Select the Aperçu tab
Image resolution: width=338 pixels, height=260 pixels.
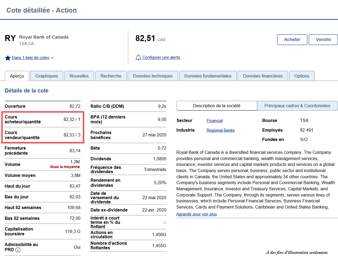coord(17,76)
